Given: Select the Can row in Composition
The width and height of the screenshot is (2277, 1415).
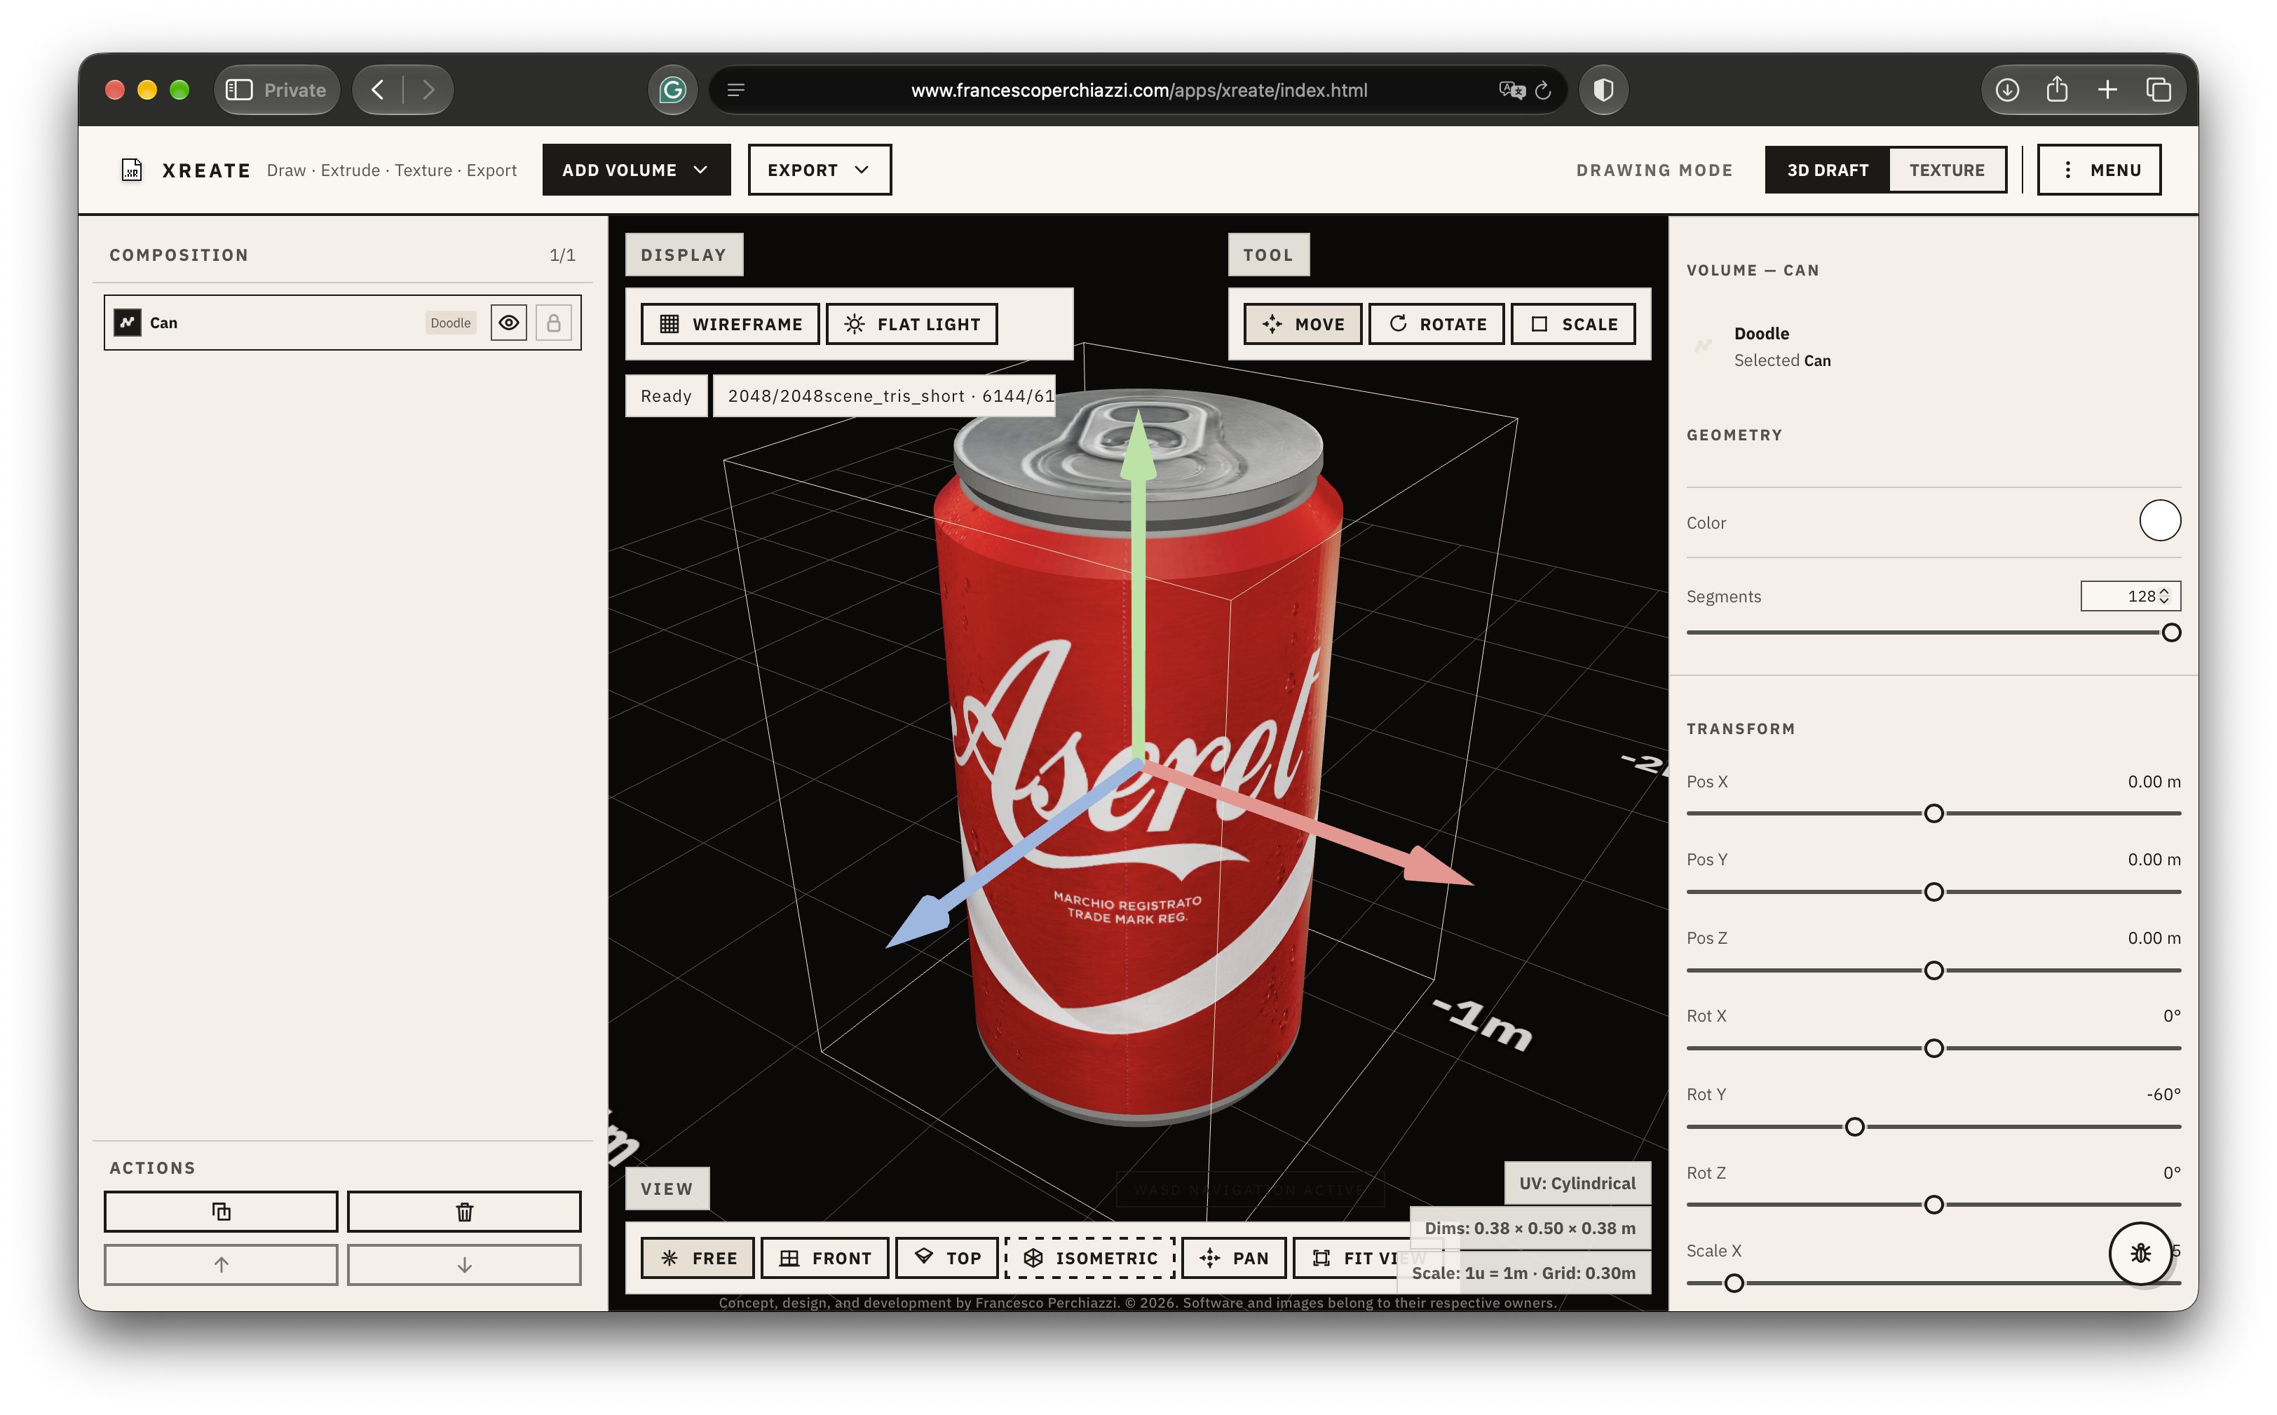Looking at the screenshot, I should click(342, 323).
